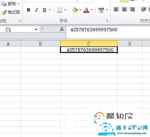
Task: Open underline style dropdown arrow
Action: point(50,10)
